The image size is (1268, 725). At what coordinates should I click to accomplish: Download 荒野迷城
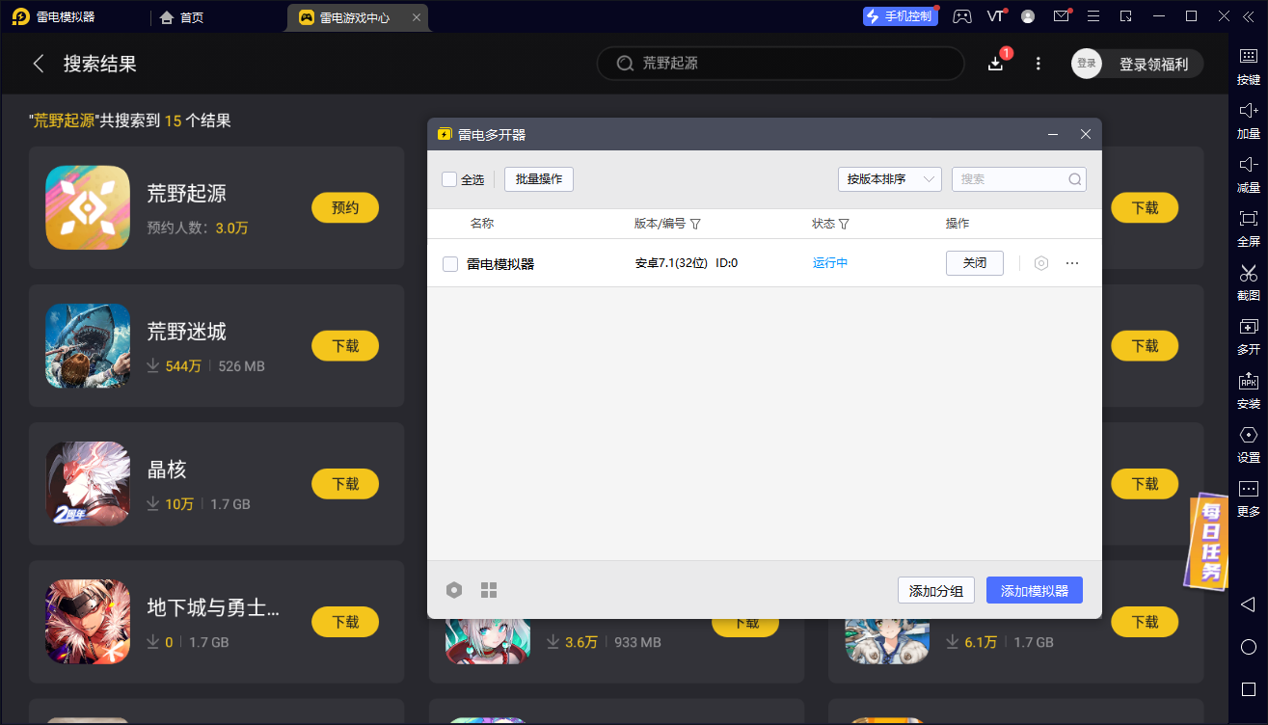click(345, 346)
